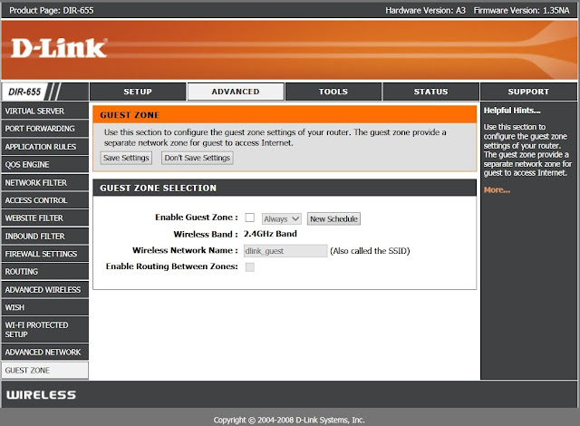Click the DIR-655 model label
The width and height of the screenshot is (580, 426).
point(24,92)
